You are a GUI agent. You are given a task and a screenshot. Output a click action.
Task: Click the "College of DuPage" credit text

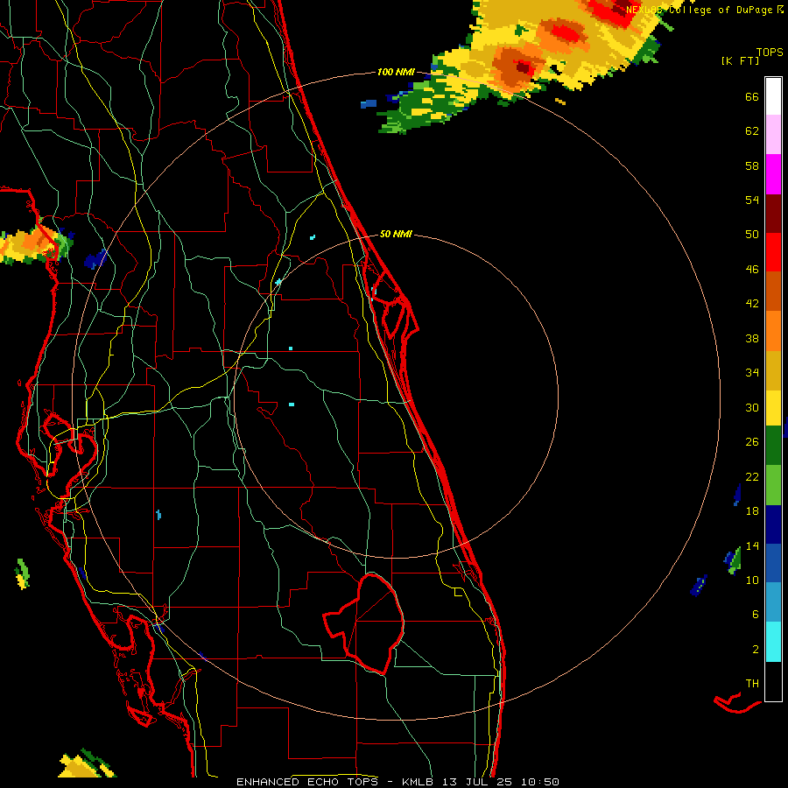point(721,10)
